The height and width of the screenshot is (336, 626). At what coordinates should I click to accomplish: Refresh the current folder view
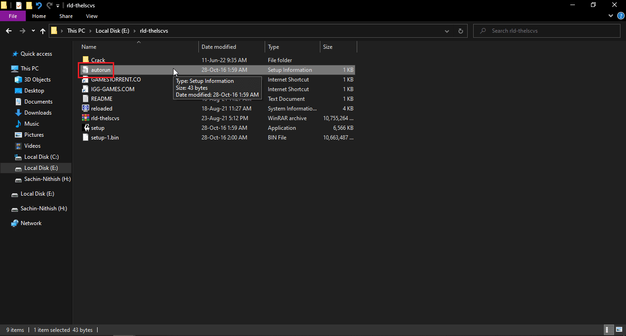point(460,31)
